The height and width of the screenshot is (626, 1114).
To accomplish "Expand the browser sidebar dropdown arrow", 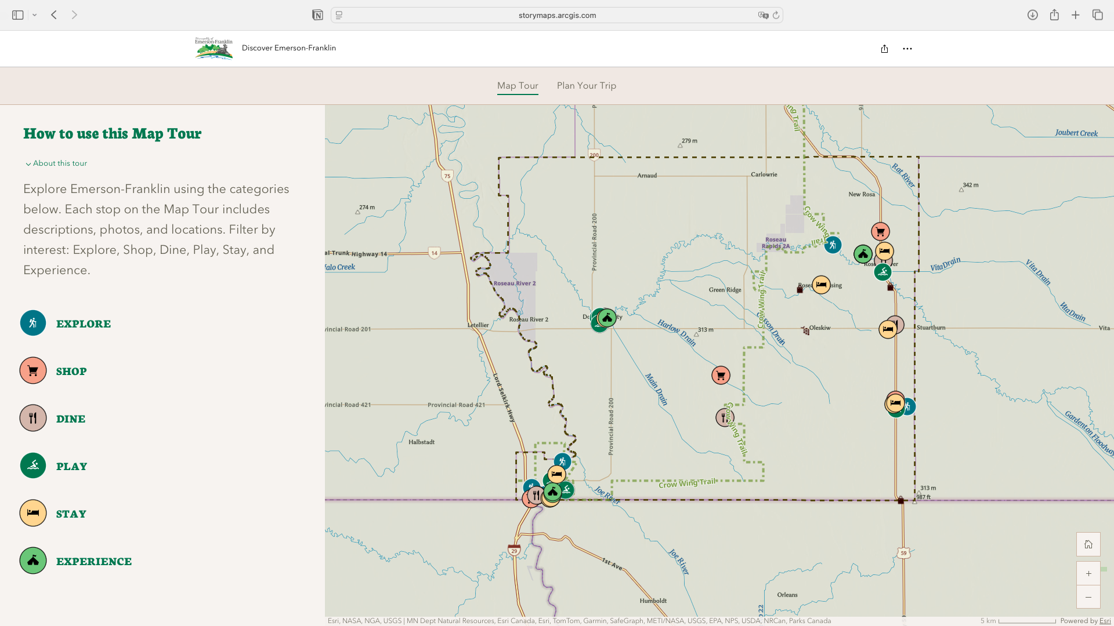I will tap(35, 15).
